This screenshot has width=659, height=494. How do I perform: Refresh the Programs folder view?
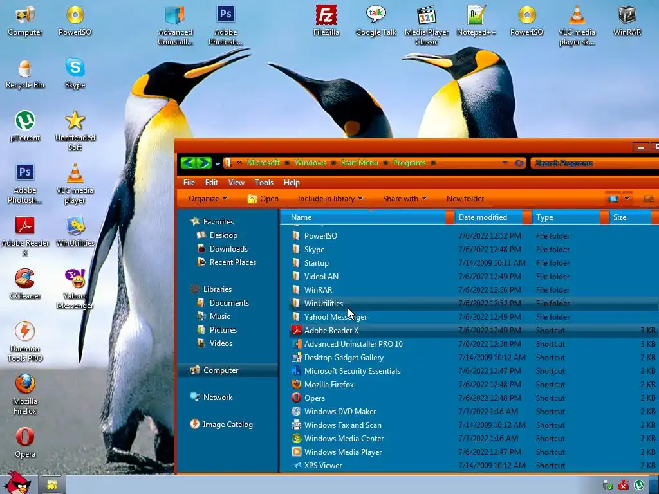point(519,163)
